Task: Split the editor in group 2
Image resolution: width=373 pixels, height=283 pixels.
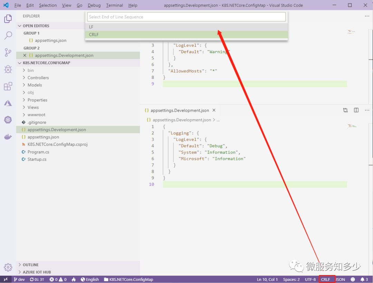Action: (356, 110)
